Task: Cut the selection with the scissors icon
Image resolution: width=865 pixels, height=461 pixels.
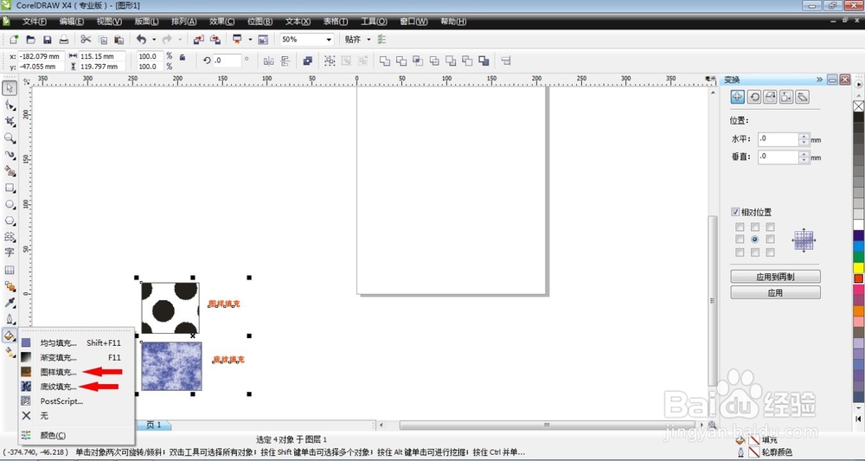Action: click(86, 39)
